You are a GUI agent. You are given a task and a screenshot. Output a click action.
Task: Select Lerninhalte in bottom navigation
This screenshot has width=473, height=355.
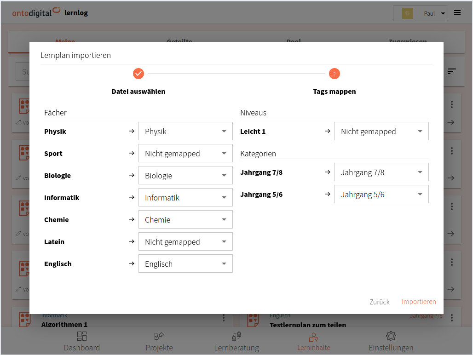[x=314, y=342]
